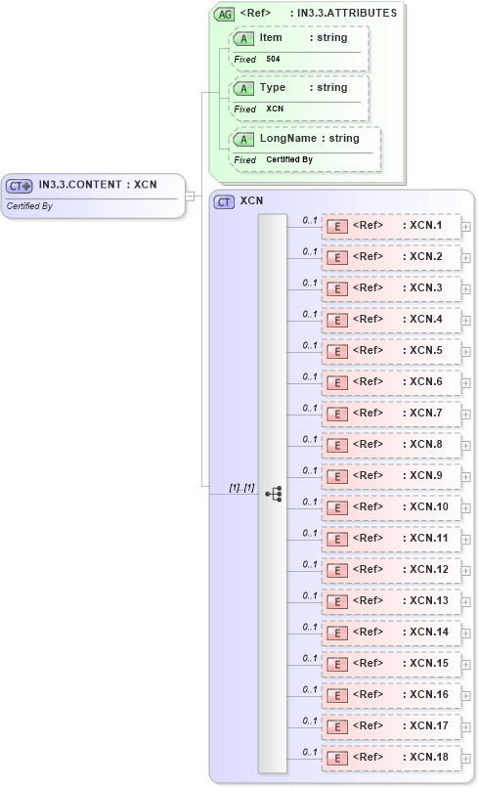Click the E icon of XCN.8
The height and width of the screenshot is (787, 478).
pos(337,446)
